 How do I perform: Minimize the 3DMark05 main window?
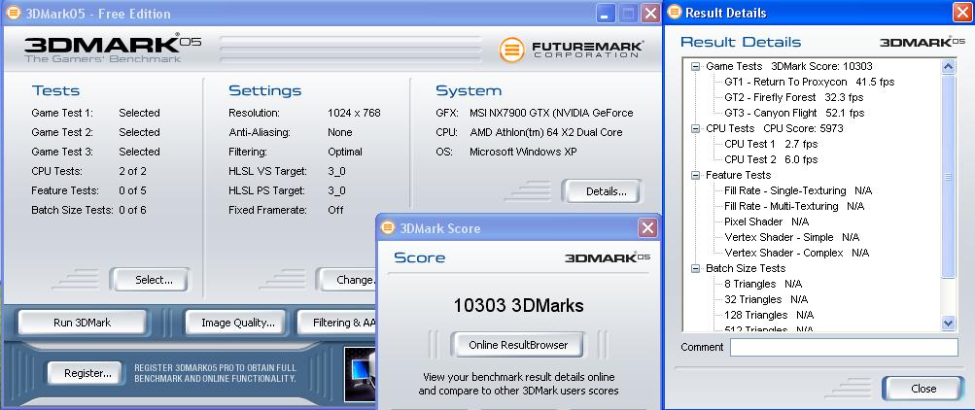tap(607, 13)
